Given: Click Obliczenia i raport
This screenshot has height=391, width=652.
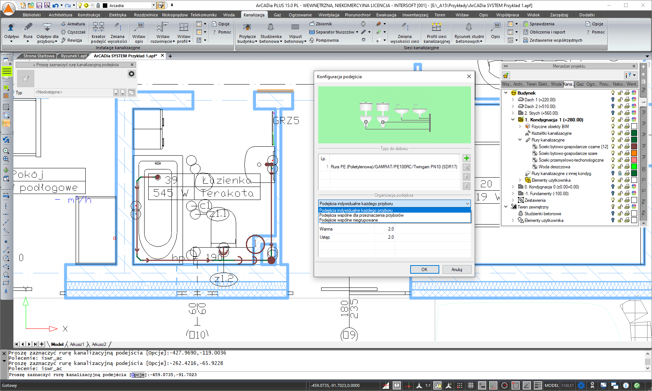Looking at the screenshot, I should (544, 32).
